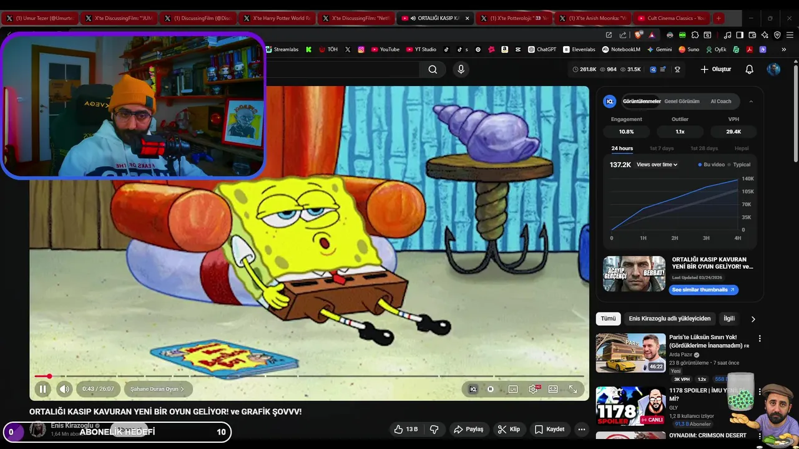Show more filter chips with right arrow
This screenshot has width=799, height=449.
pyautogui.click(x=753, y=319)
